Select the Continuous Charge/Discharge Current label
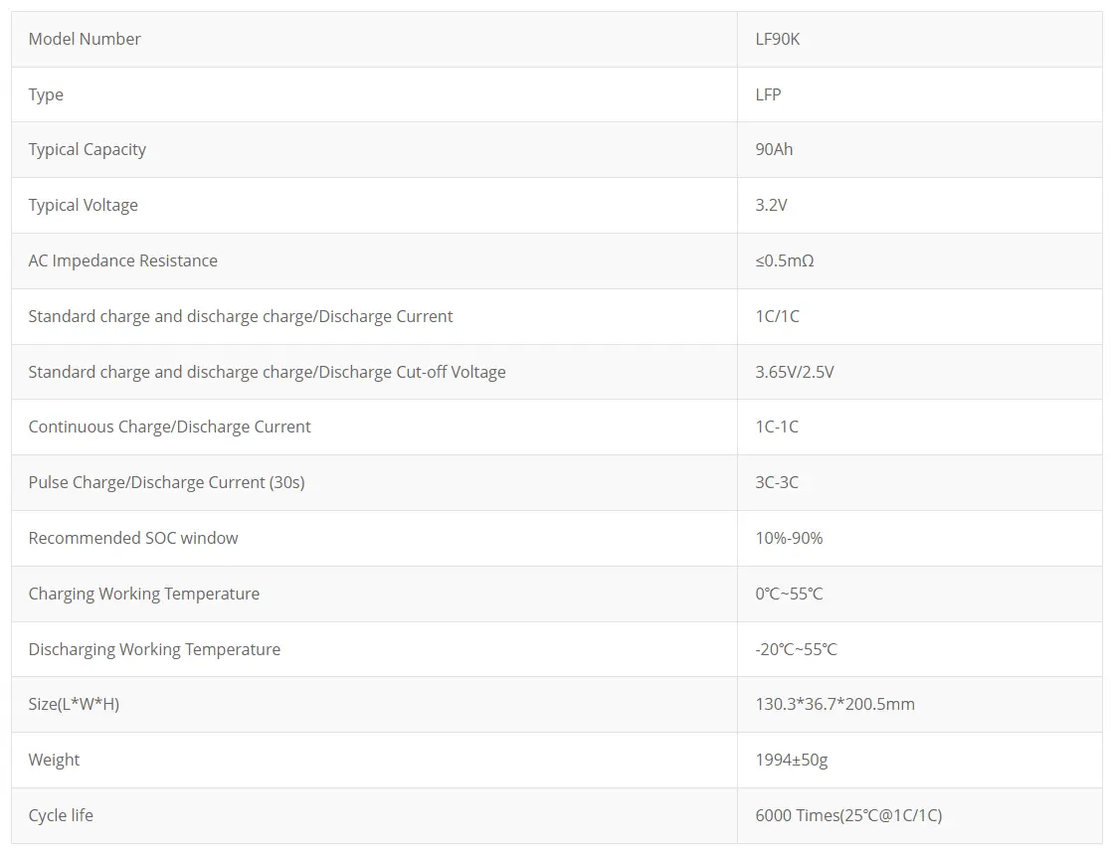 point(170,427)
